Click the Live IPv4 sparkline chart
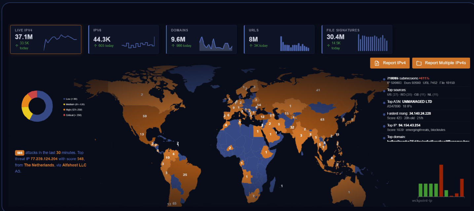Screen dimensions: 474x211 tap(60, 43)
